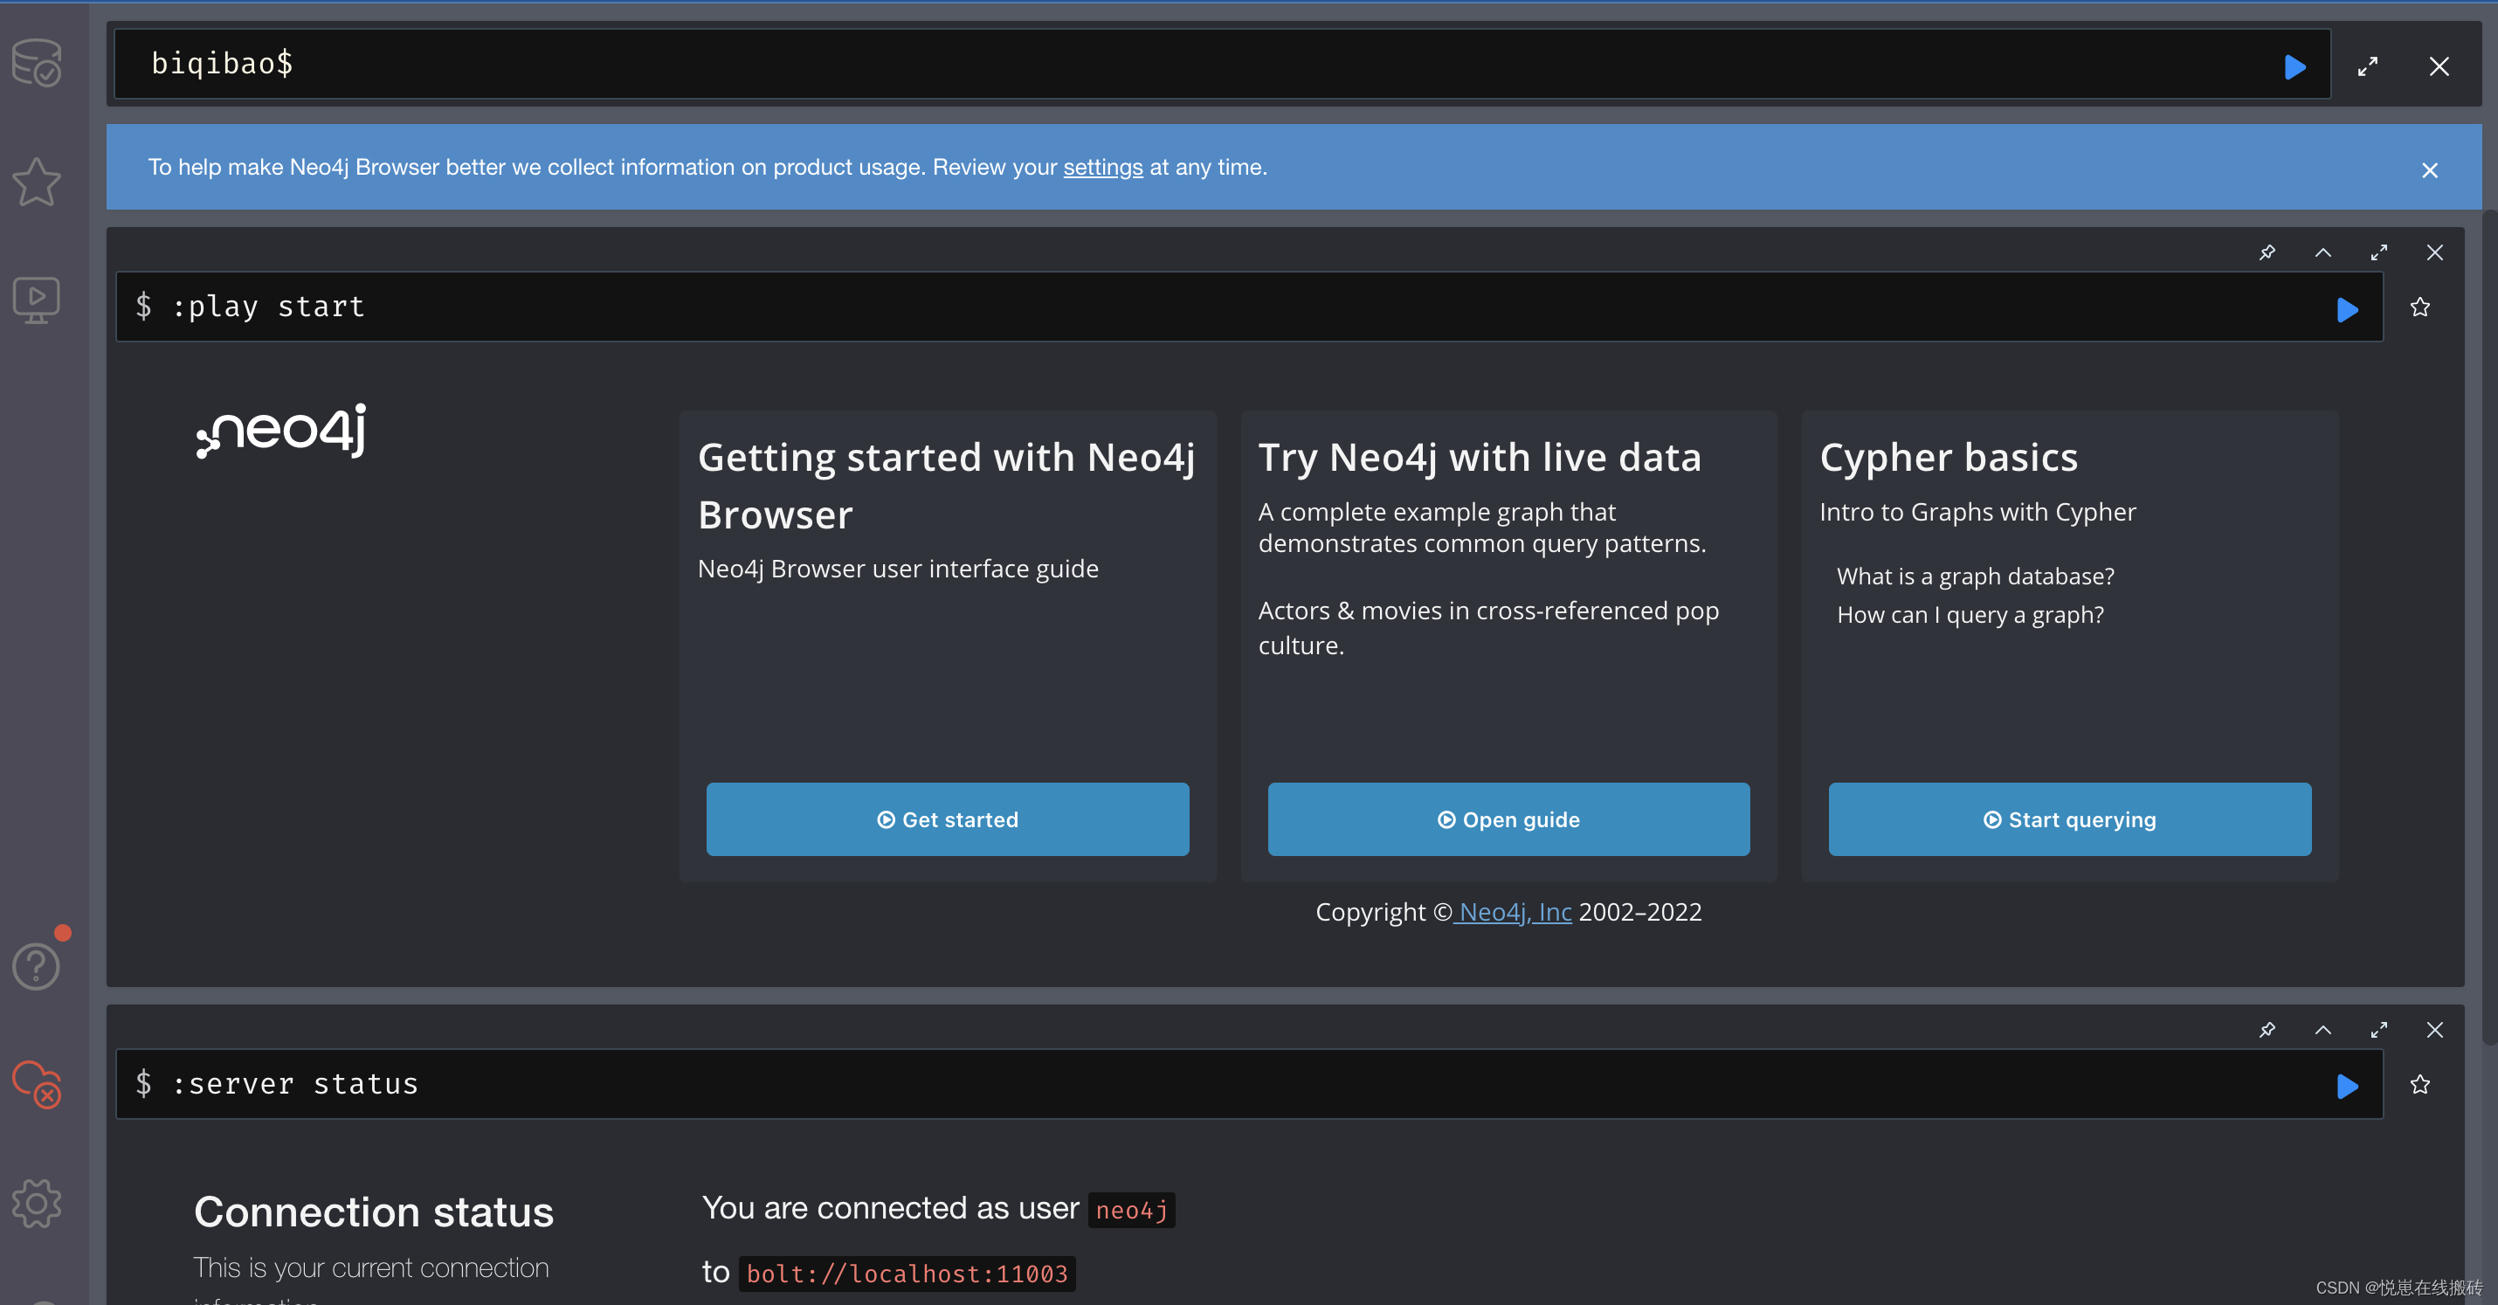Click the Open guide button
The image size is (2498, 1305).
tap(1508, 819)
